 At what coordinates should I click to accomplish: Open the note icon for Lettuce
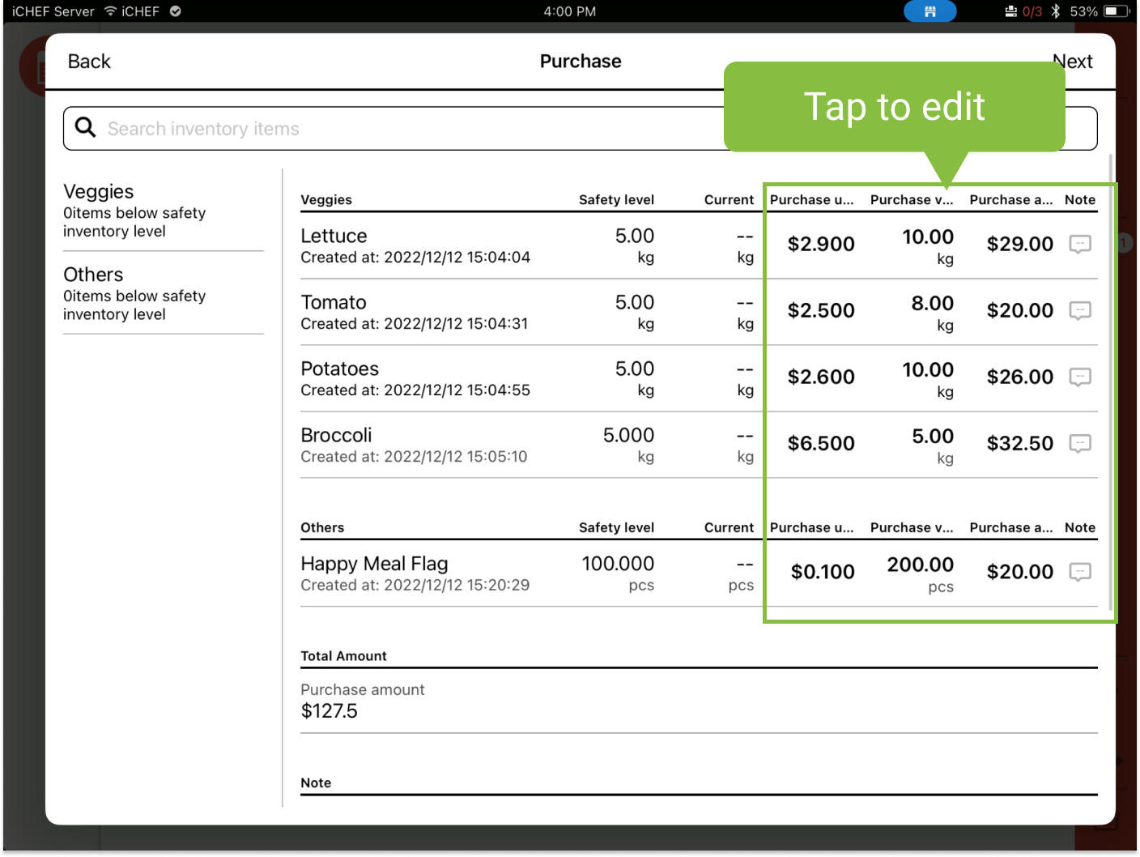coord(1080,244)
